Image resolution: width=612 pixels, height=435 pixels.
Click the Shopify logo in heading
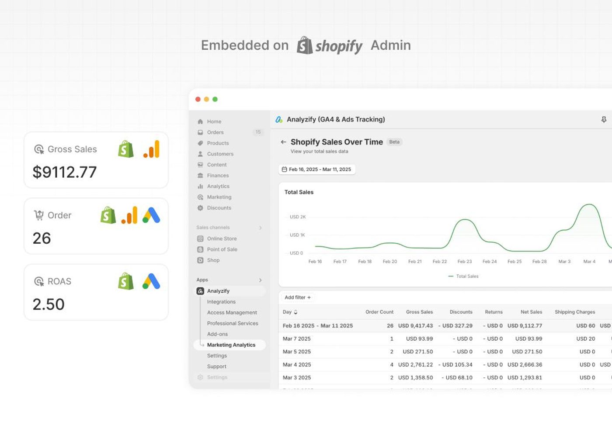(330, 45)
